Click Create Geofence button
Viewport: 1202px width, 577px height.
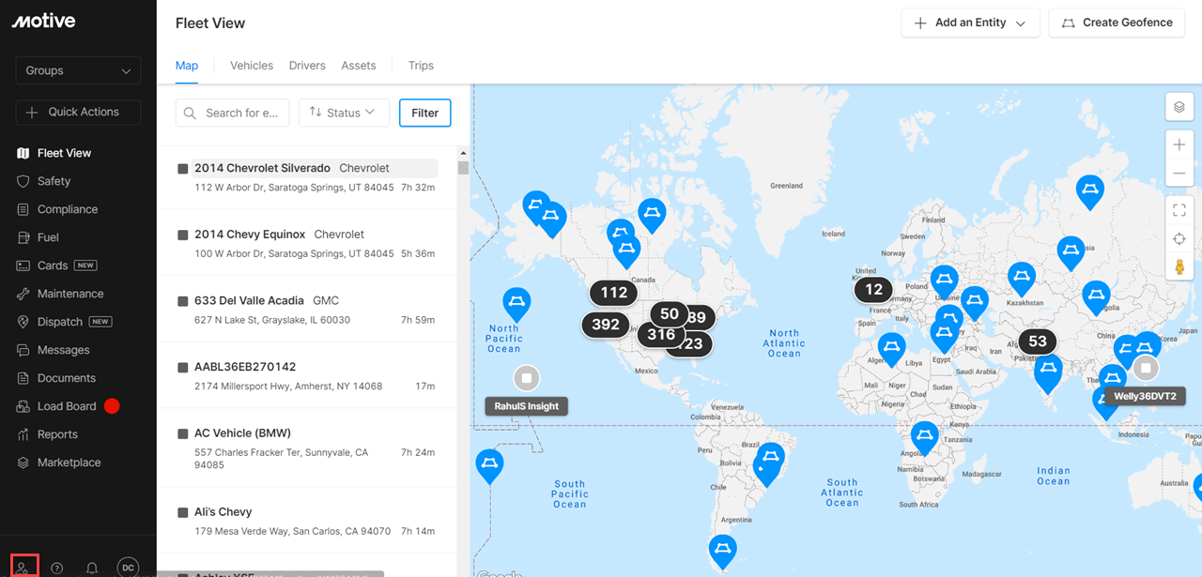click(1117, 23)
